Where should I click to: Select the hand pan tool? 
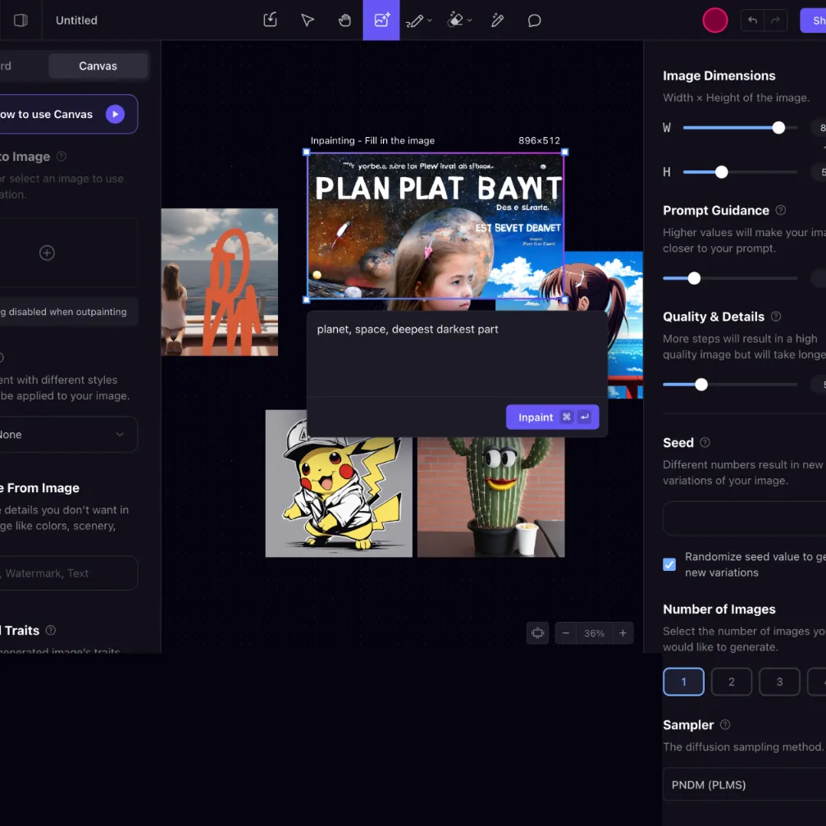point(345,21)
